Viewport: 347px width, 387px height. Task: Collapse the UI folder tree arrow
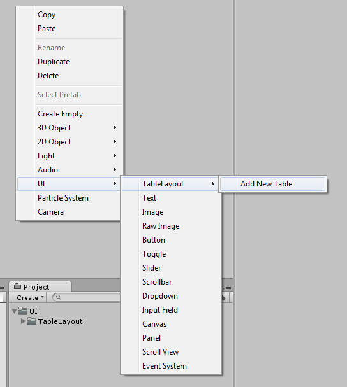(14, 311)
